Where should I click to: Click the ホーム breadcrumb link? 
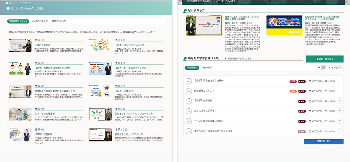(x=12, y=3)
